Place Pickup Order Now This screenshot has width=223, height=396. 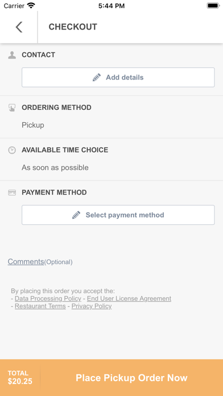(131, 378)
